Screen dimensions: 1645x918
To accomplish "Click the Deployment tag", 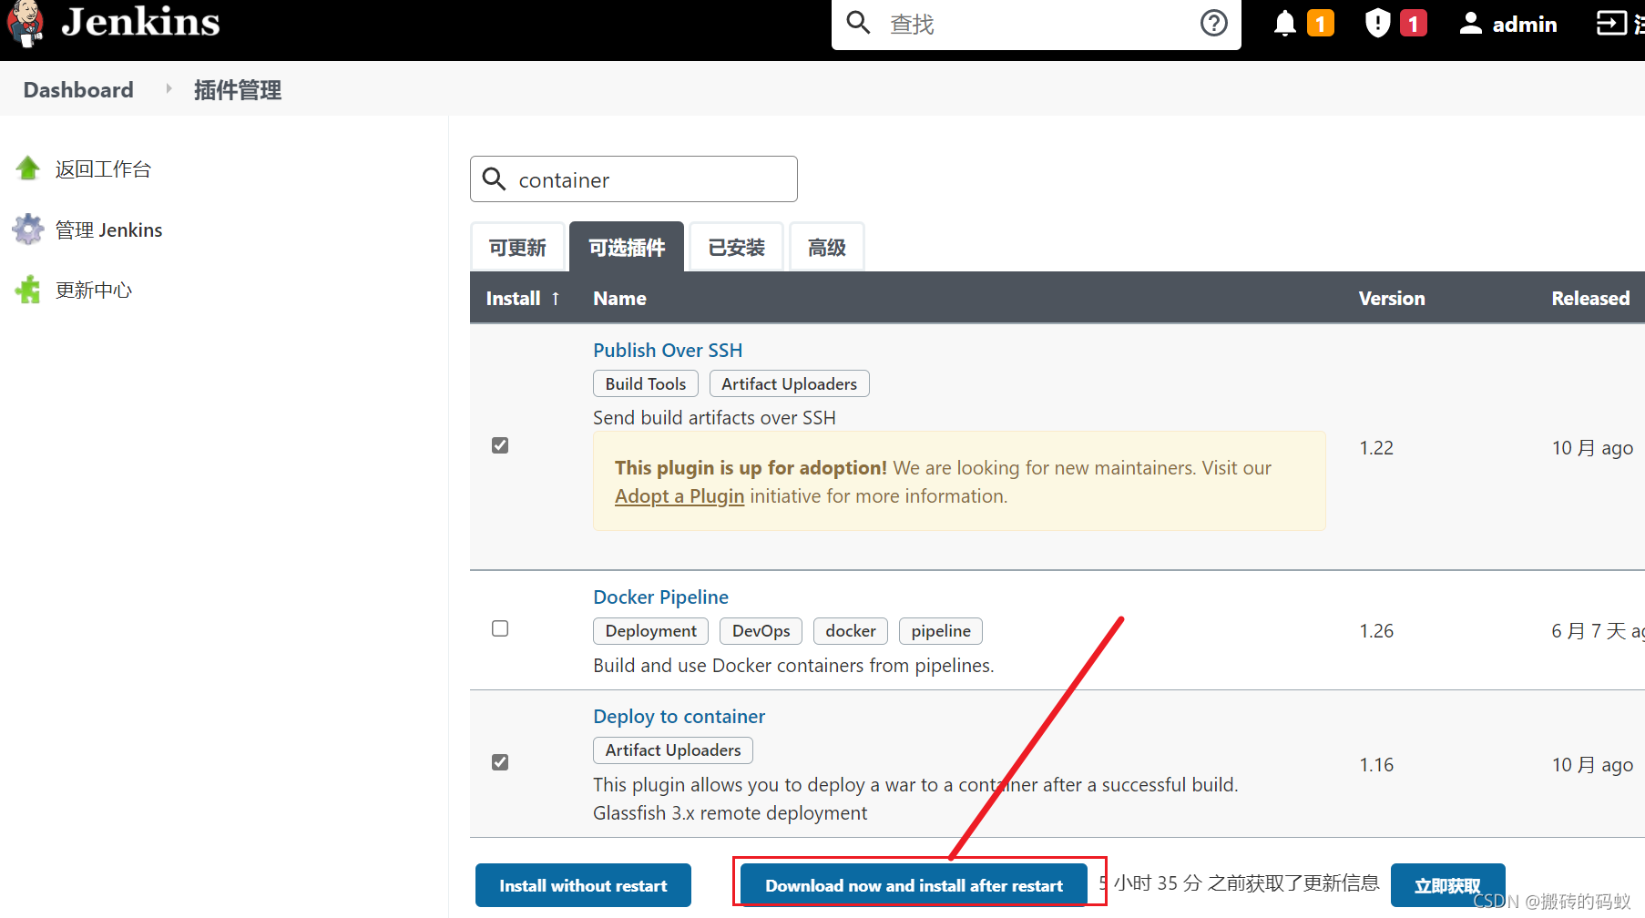I will [x=651, y=630].
